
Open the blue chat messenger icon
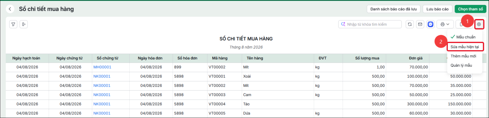tap(430, 24)
